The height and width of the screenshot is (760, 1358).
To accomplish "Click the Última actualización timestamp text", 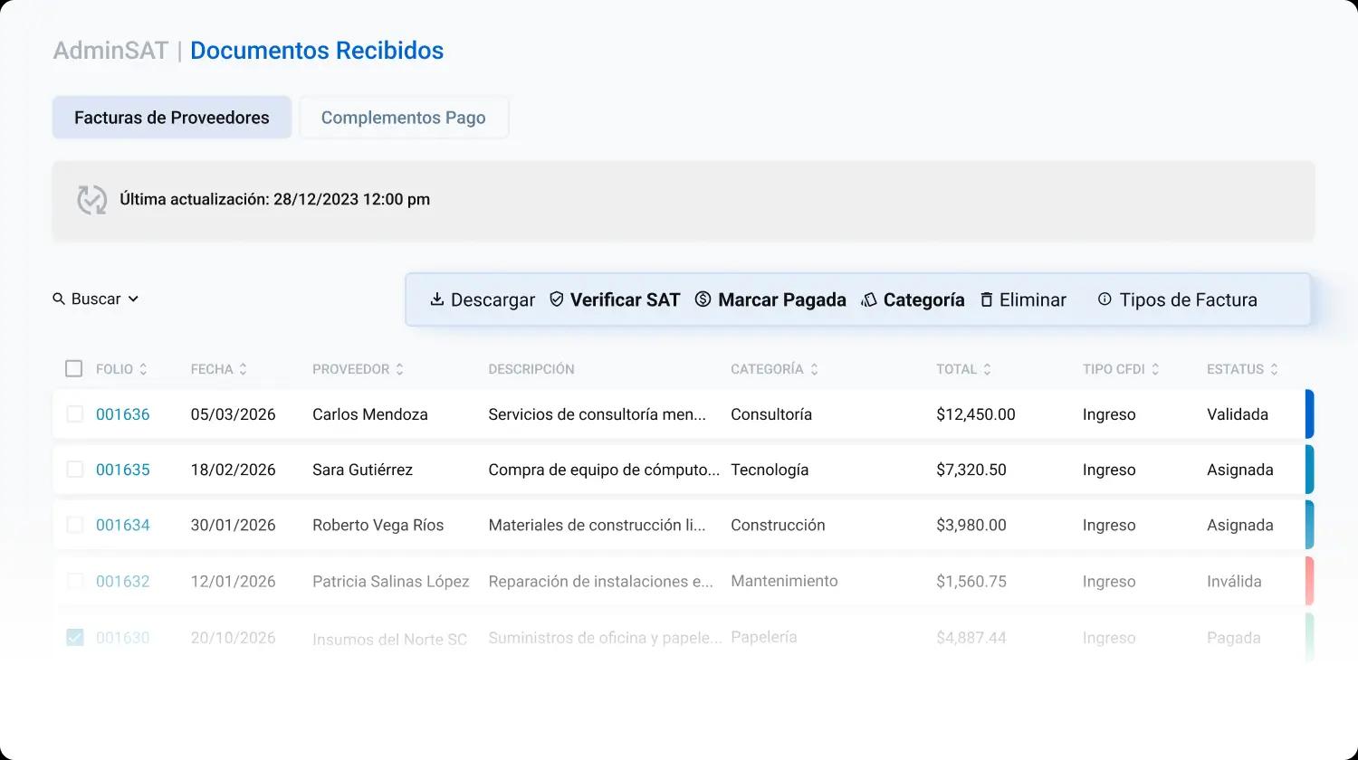I will coord(274,199).
